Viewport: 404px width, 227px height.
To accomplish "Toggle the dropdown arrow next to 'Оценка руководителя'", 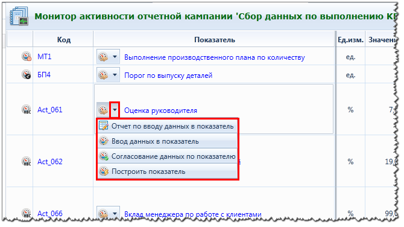I will [x=115, y=110].
